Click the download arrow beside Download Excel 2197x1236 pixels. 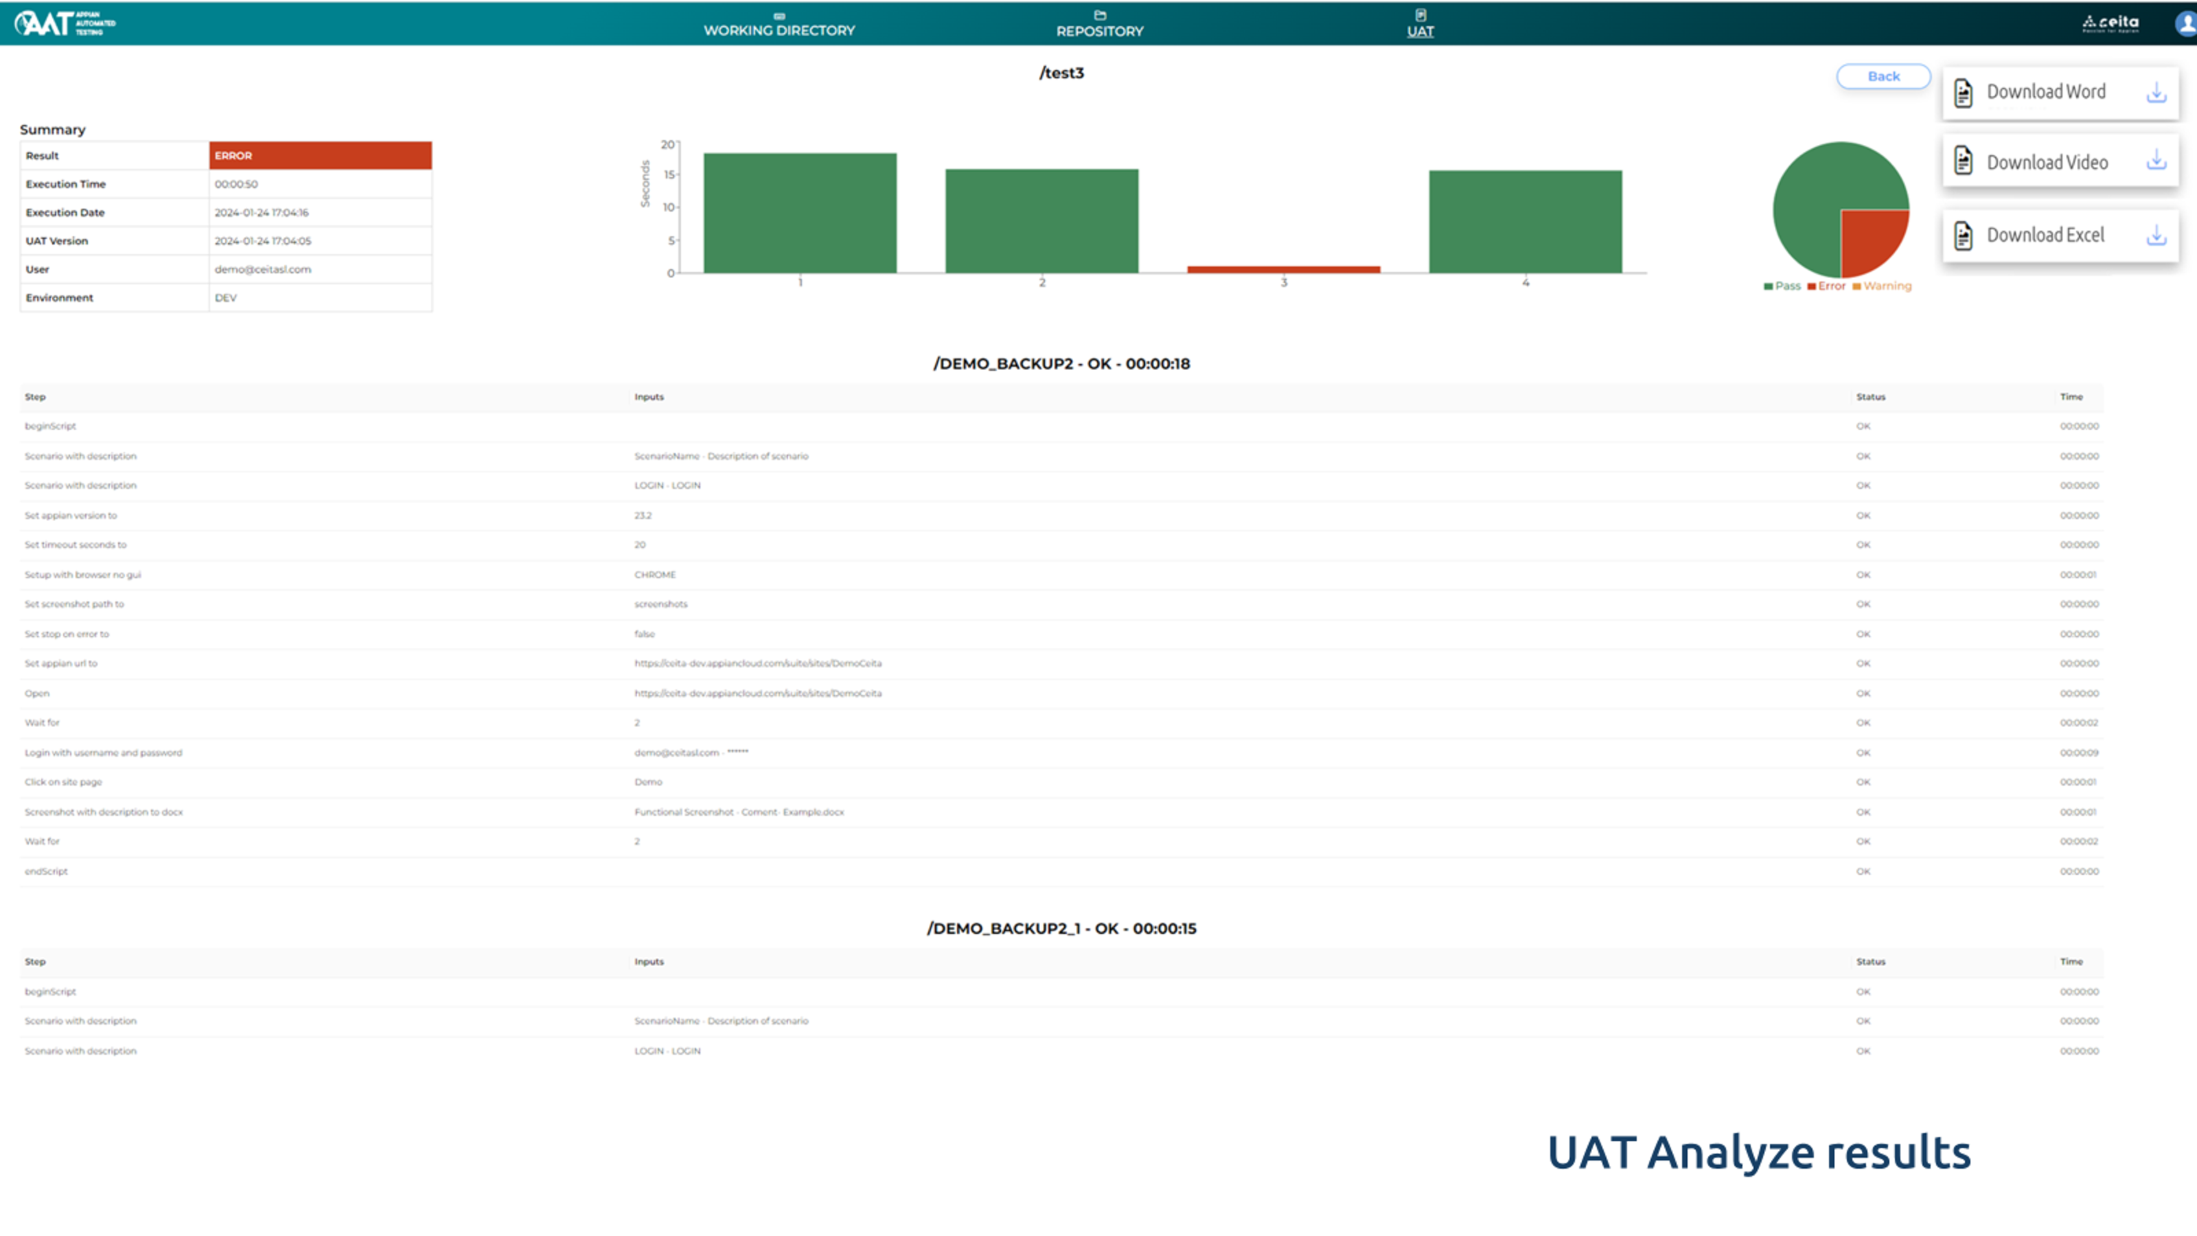point(2156,235)
